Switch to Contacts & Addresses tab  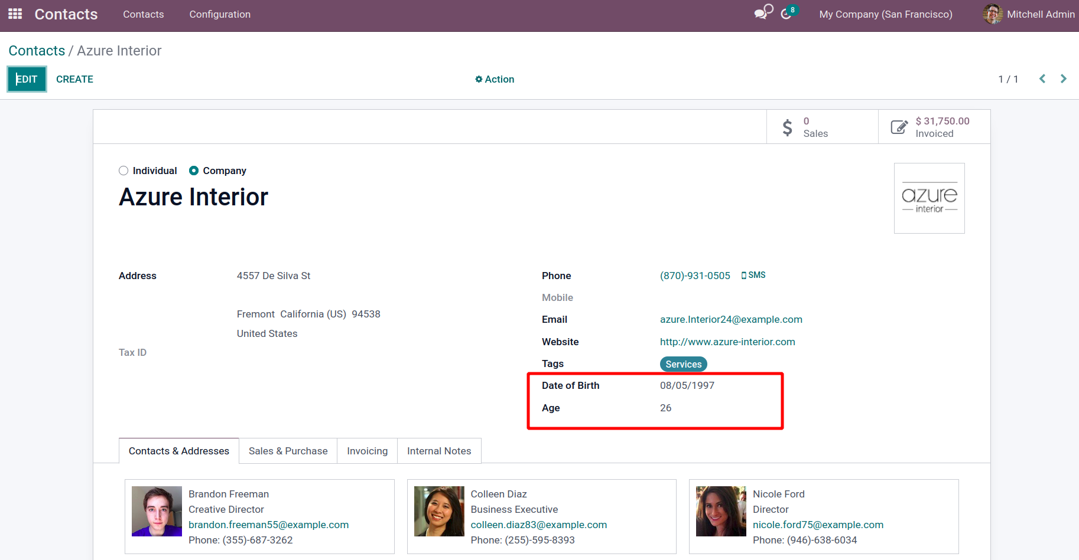tap(179, 451)
